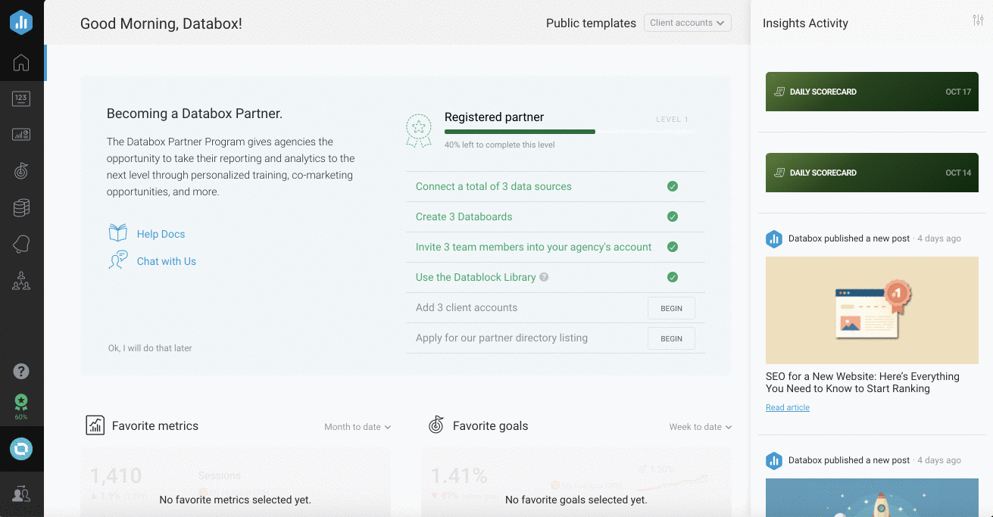This screenshot has height=517, width=993.
Task: Click the checkmark for Use the Datablock Library
Action: coord(672,277)
